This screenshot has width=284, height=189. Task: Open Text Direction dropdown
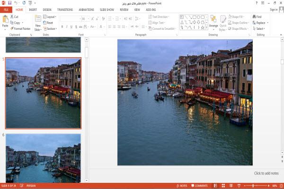point(159,17)
